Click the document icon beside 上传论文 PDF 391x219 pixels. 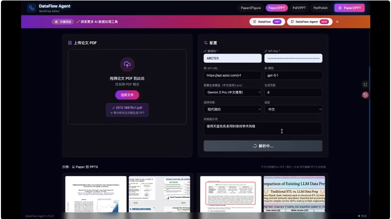point(70,43)
